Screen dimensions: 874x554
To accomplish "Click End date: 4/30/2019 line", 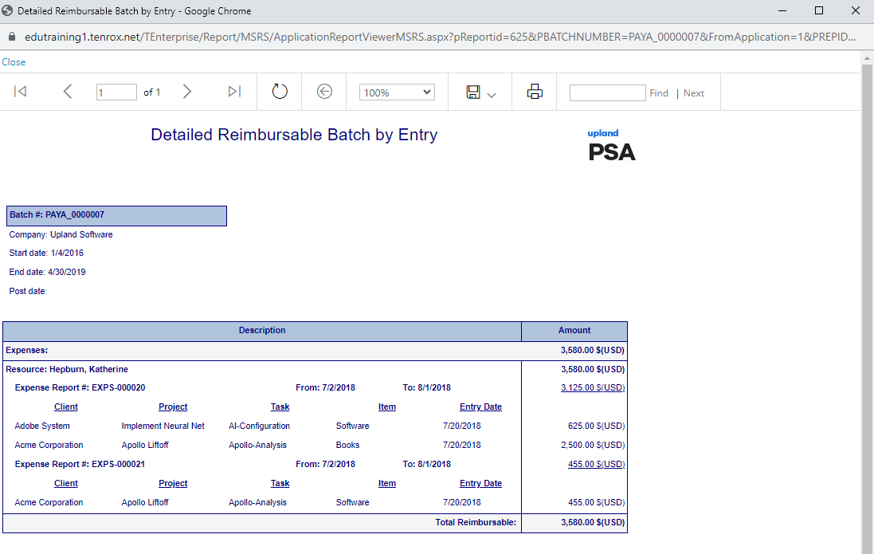I will pos(47,273).
